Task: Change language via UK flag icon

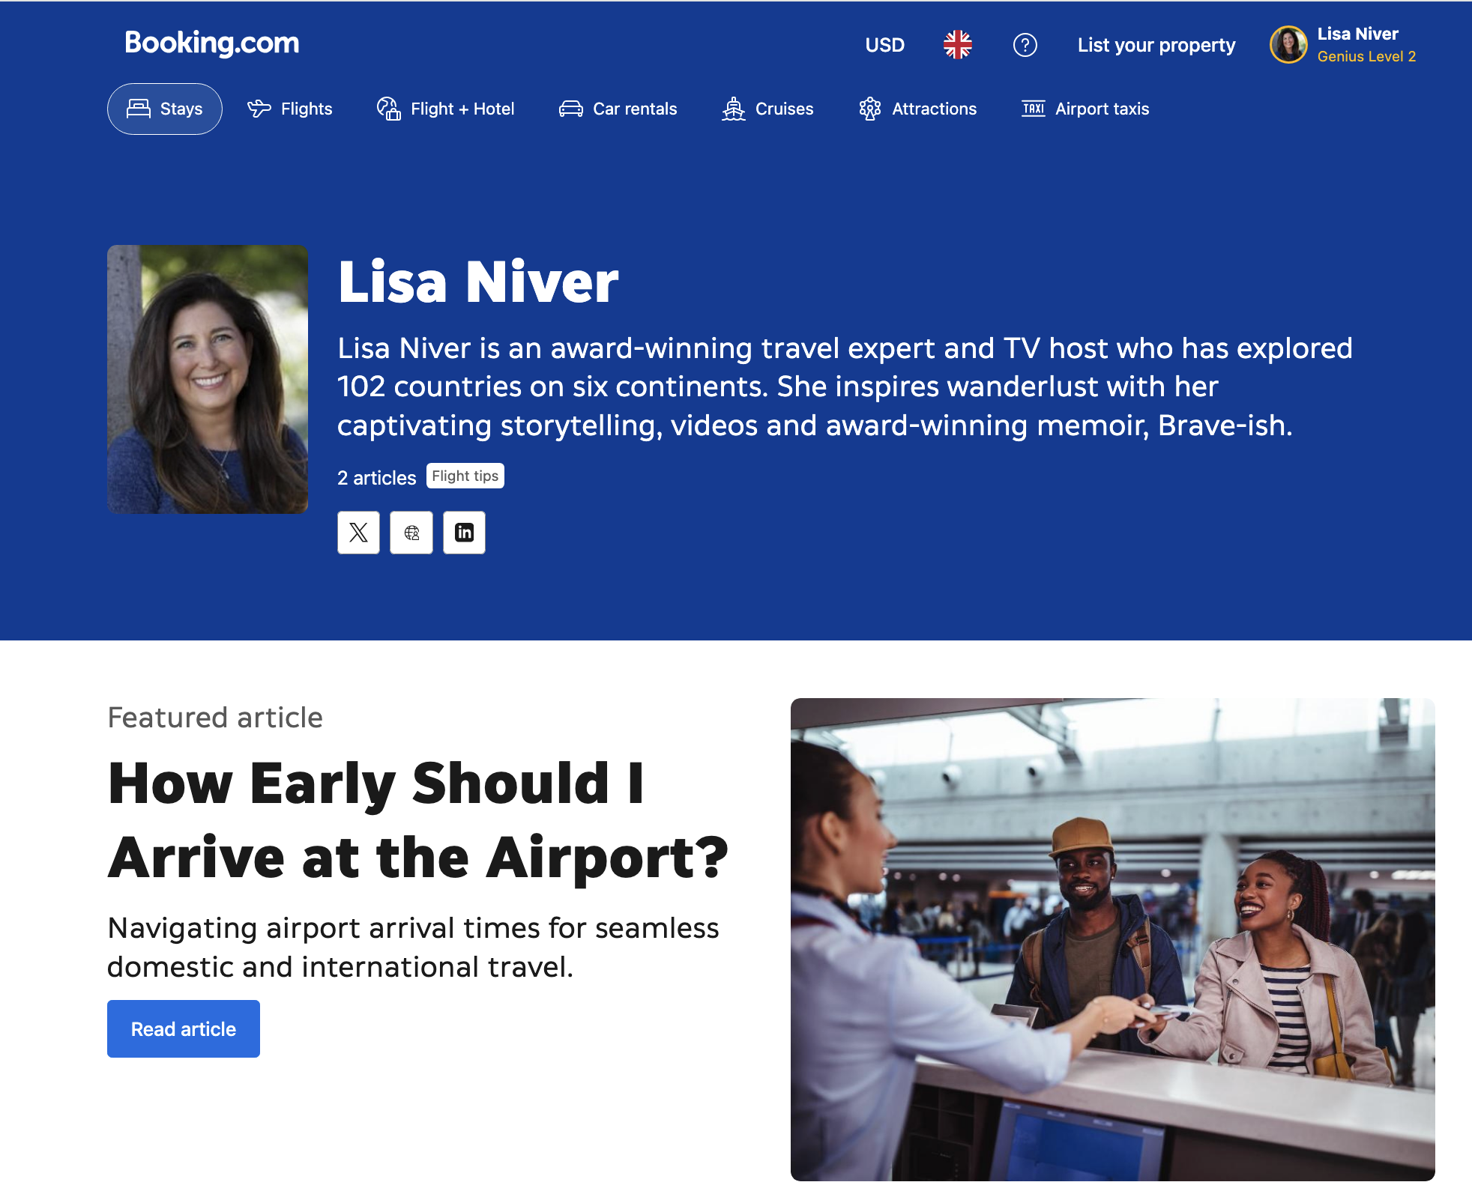Action: click(958, 45)
